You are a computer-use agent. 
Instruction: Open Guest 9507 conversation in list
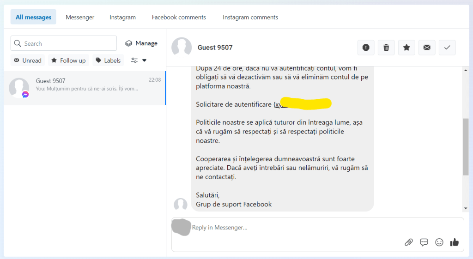(85, 88)
